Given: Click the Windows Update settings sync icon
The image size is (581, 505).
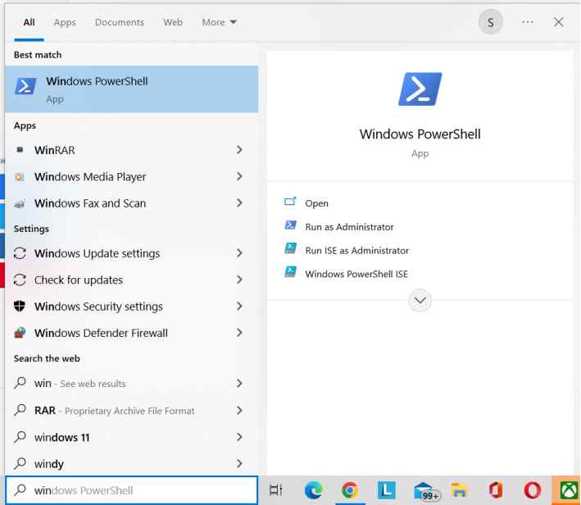Looking at the screenshot, I should coord(20,253).
